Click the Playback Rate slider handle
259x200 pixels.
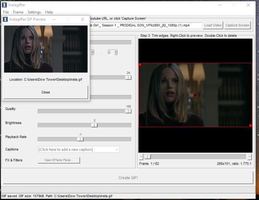click(80, 140)
